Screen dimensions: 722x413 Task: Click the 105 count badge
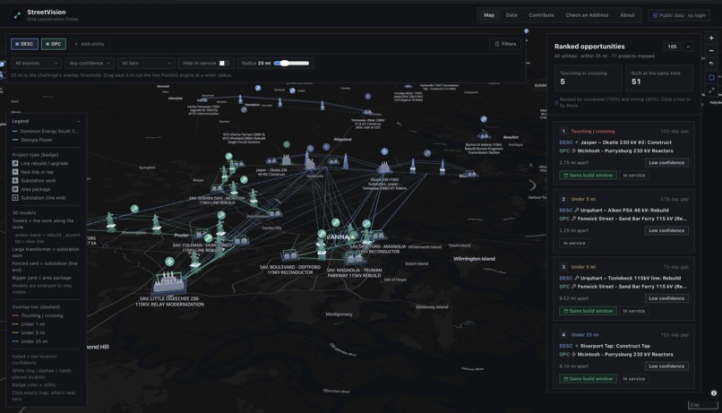(x=672, y=47)
